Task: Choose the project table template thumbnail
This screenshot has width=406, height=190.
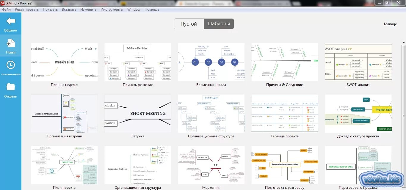Action: tap(285, 114)
